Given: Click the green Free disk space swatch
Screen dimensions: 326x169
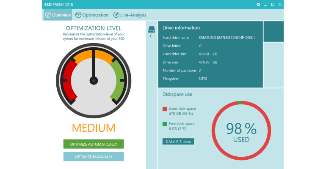Looking at the screenshot, I should [165, 124].
